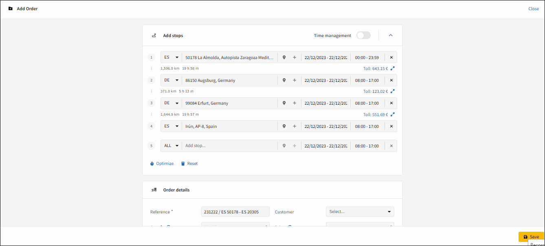Click drag handle dots below stop 2
This screenshot has width=545, height=246.
click(152, 91)
